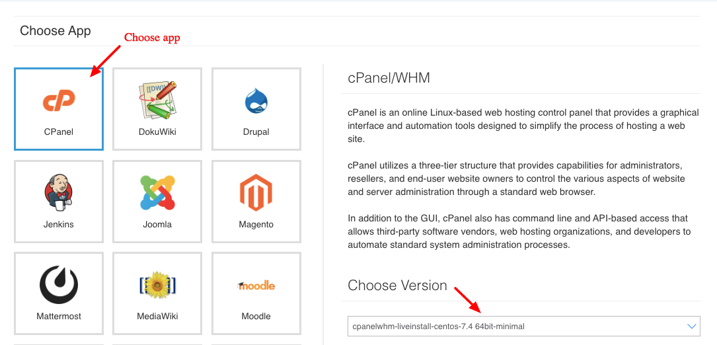Pick the Drupal droplet icon
The width and height of the screenshot is (717, 345).
click(x=256, y=100)
